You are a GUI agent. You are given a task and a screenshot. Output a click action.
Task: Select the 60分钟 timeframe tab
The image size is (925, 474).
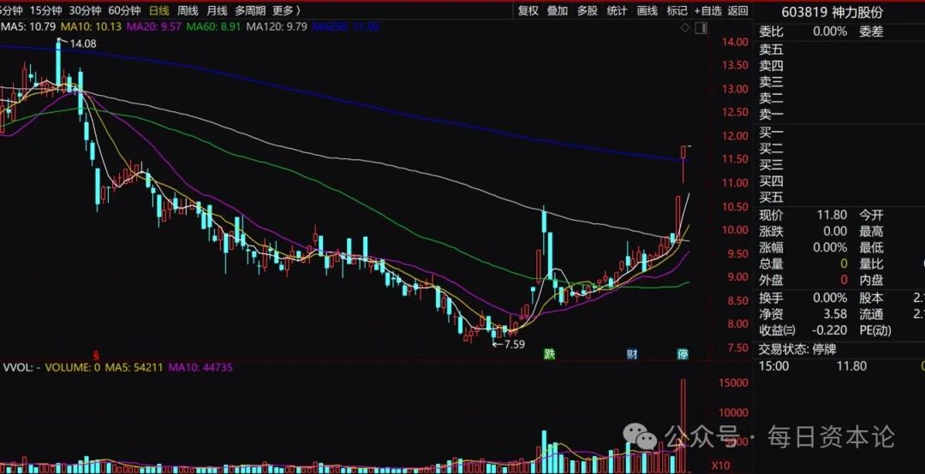[x=124, y=10]
